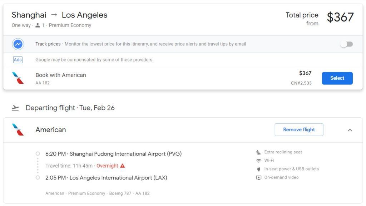This screenshot has height=206, width=366.
Task: Click the In-seat power plug icon
Action: click(x=259, y=169)
